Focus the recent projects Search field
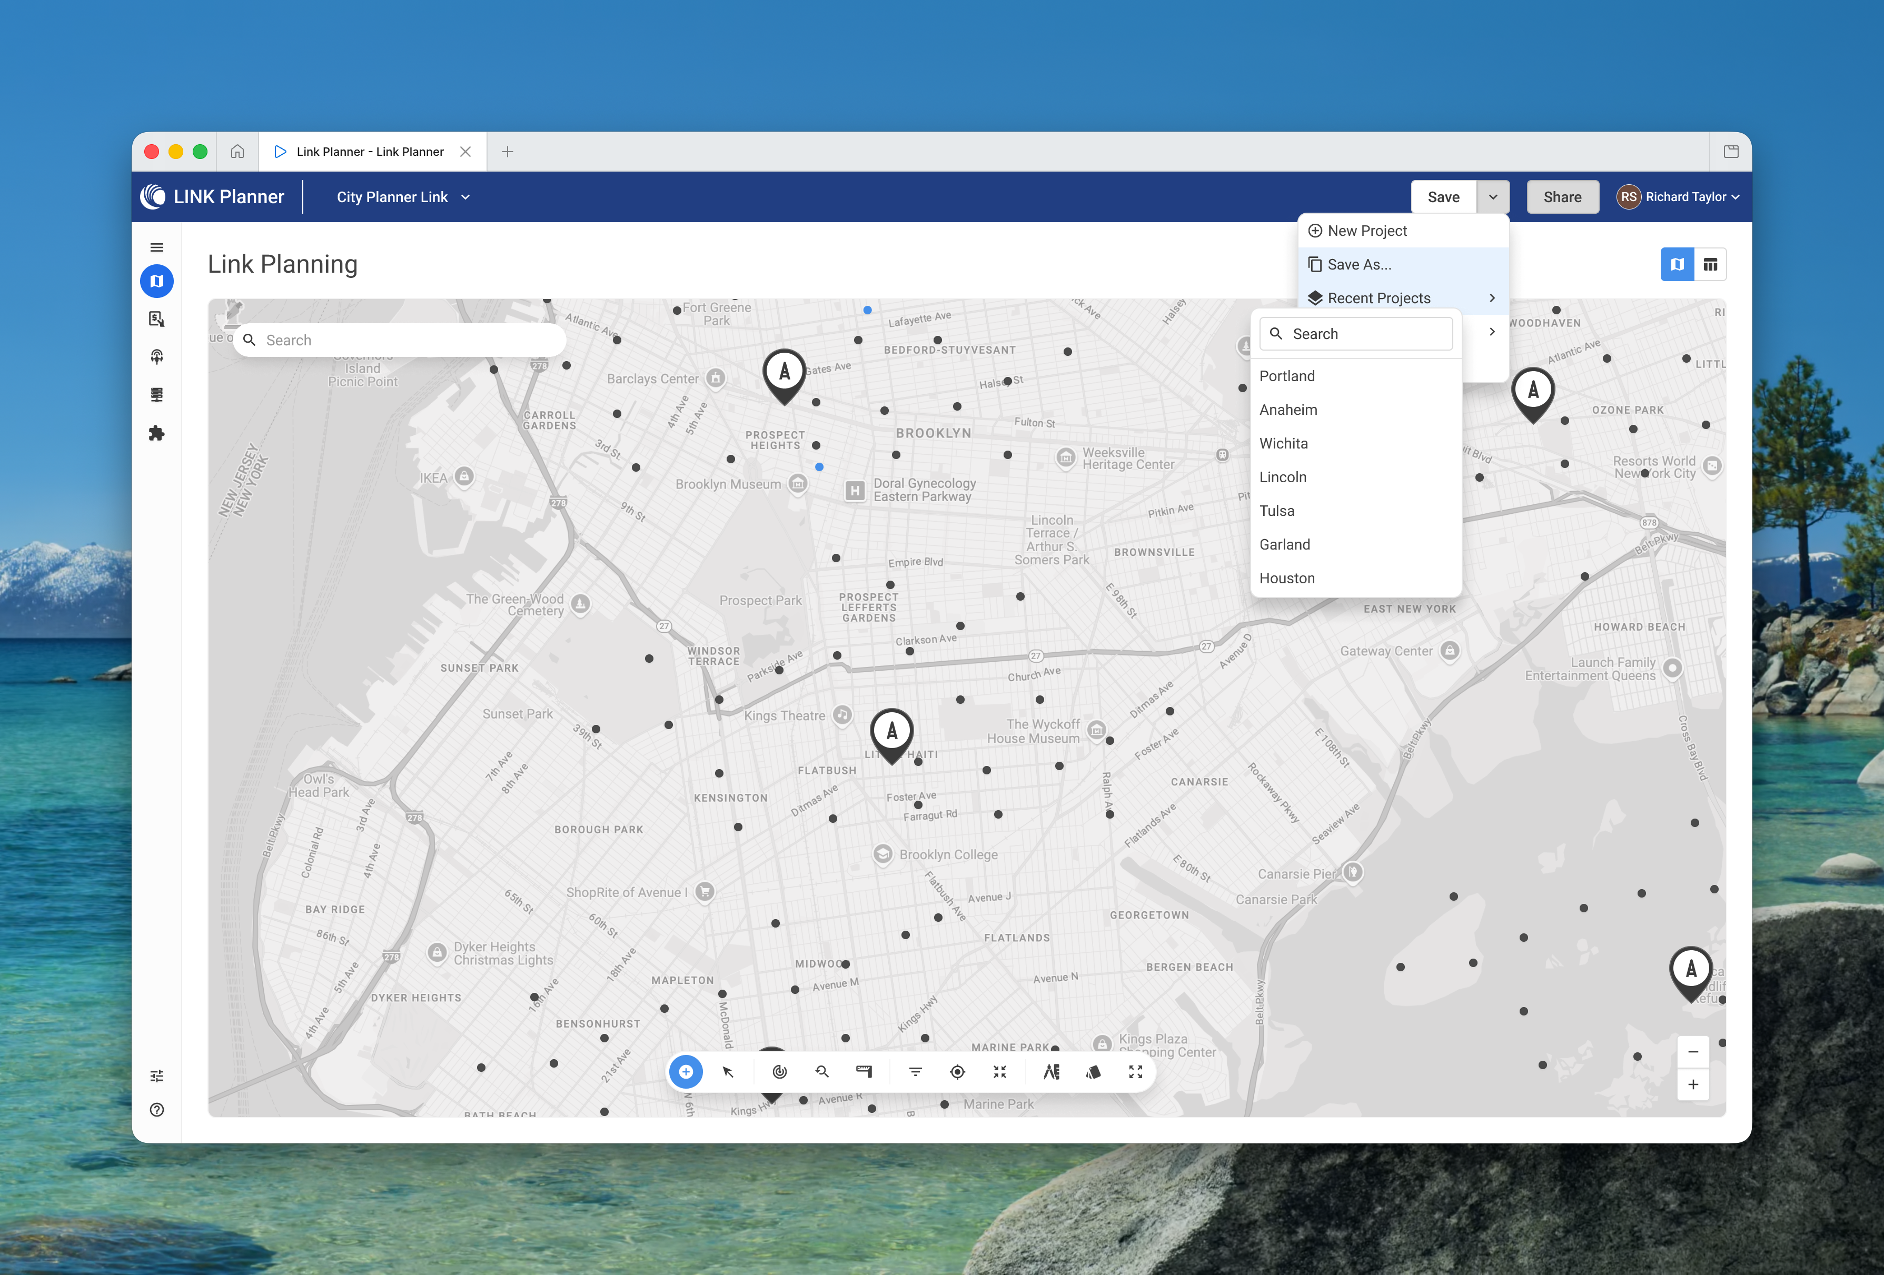The height and width of the screenshot is (1275, 1884). (x=1356, y=334)
